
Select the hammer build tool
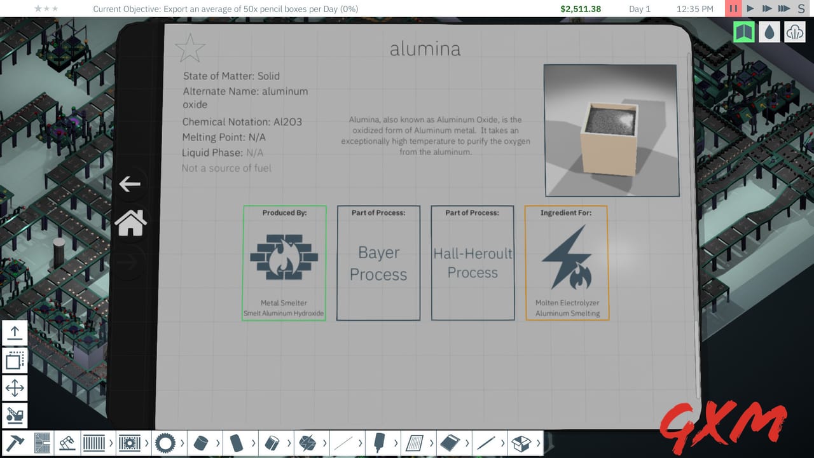coord(16,443)
